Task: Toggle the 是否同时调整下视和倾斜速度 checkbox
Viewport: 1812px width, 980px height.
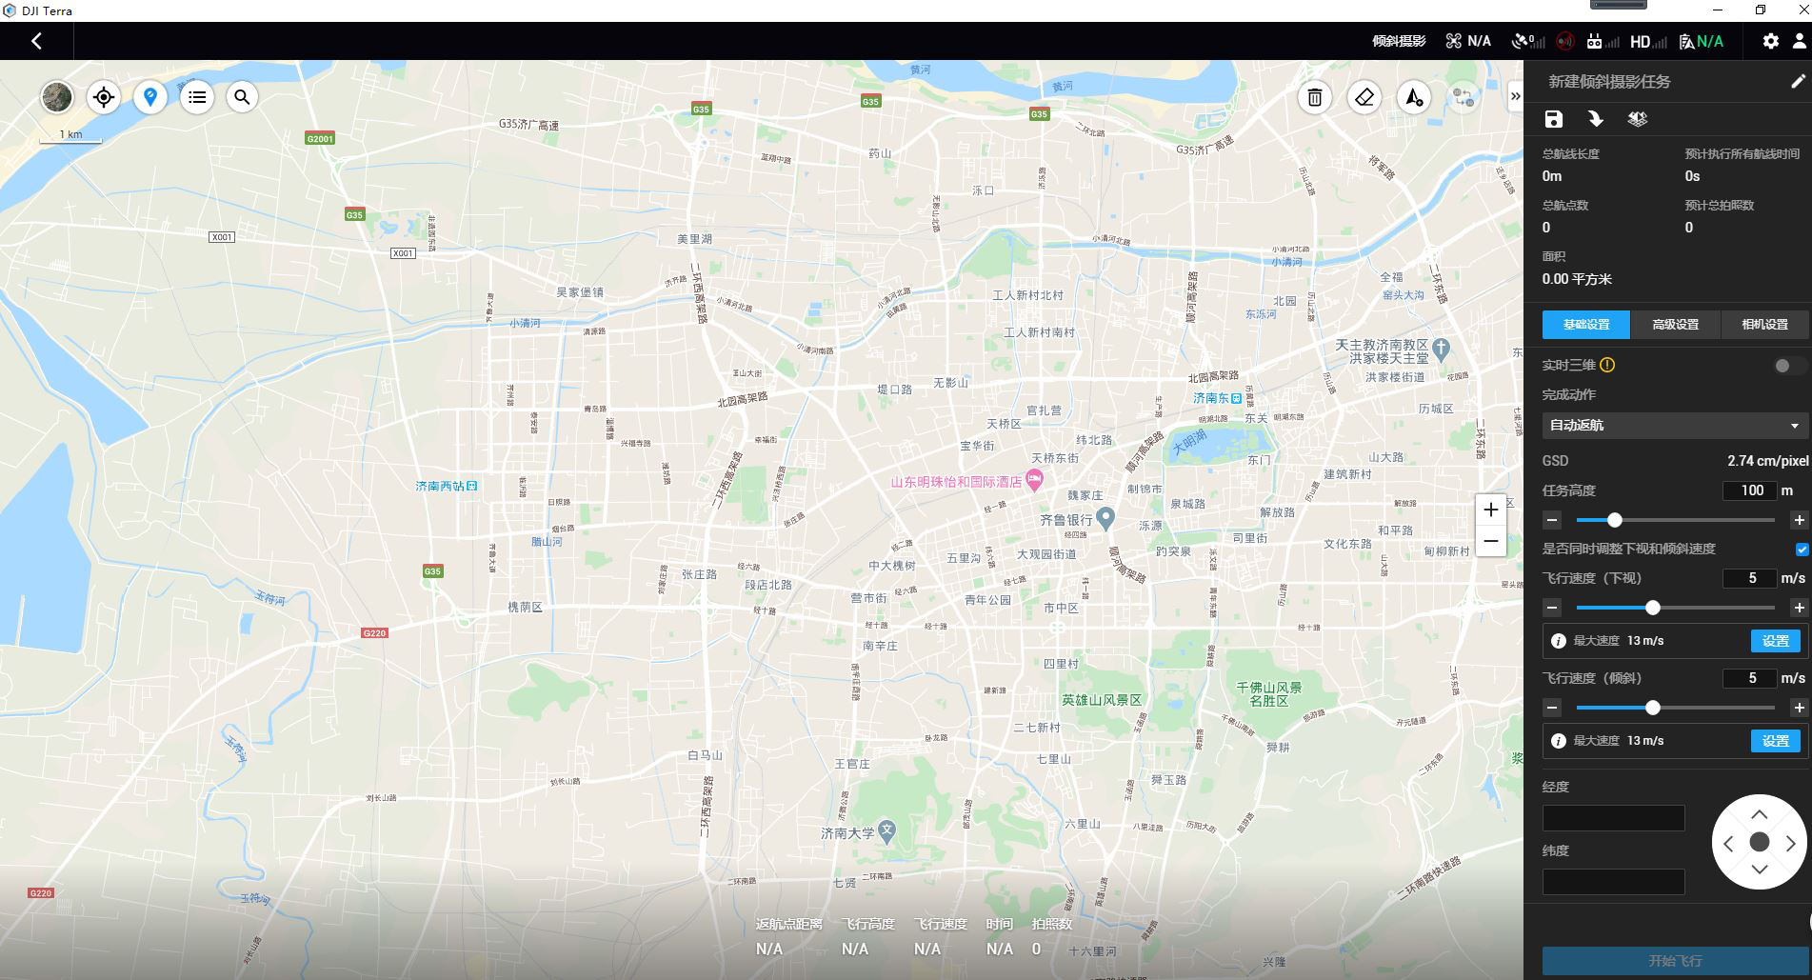Action: click(x=1802, y=550)
